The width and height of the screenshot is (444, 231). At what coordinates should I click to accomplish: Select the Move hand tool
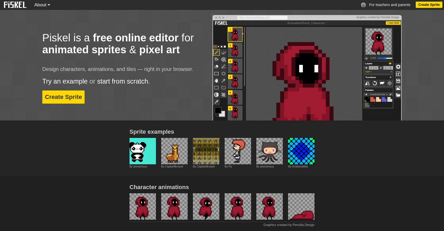[x=216, y=80]
